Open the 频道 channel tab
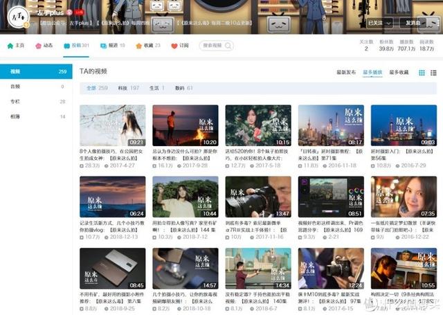This screenshot has width=443, height=315. click(x=112, y=46)
